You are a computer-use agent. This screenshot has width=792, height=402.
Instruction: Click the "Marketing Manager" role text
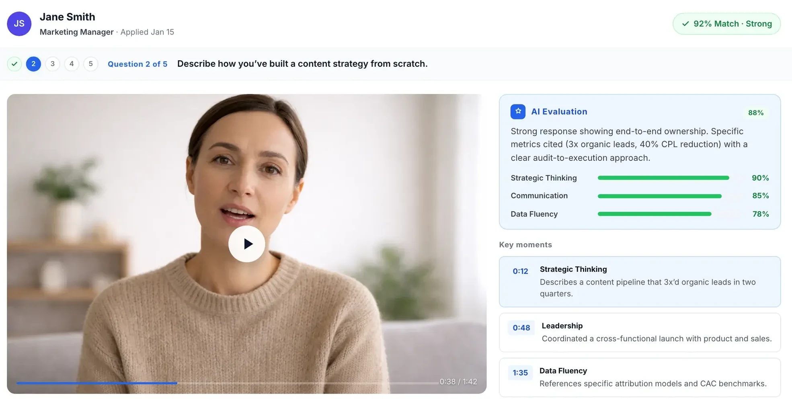76,32
